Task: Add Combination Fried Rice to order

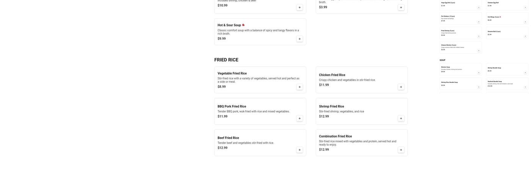Action: (401, 150)
